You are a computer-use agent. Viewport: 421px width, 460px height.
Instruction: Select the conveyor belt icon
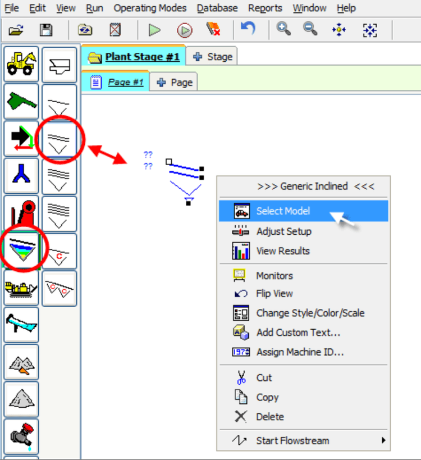(x=21, y=325)
